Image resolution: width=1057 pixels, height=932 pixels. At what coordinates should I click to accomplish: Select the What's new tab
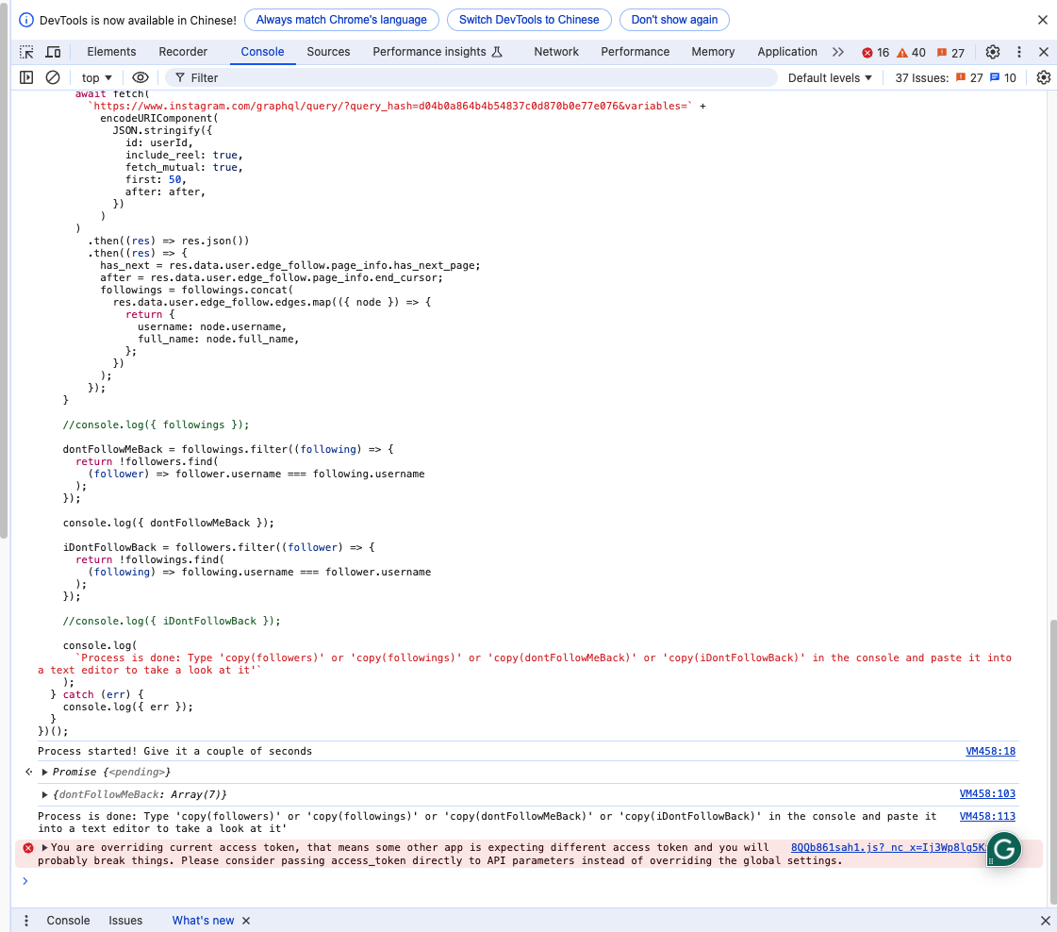203,920
